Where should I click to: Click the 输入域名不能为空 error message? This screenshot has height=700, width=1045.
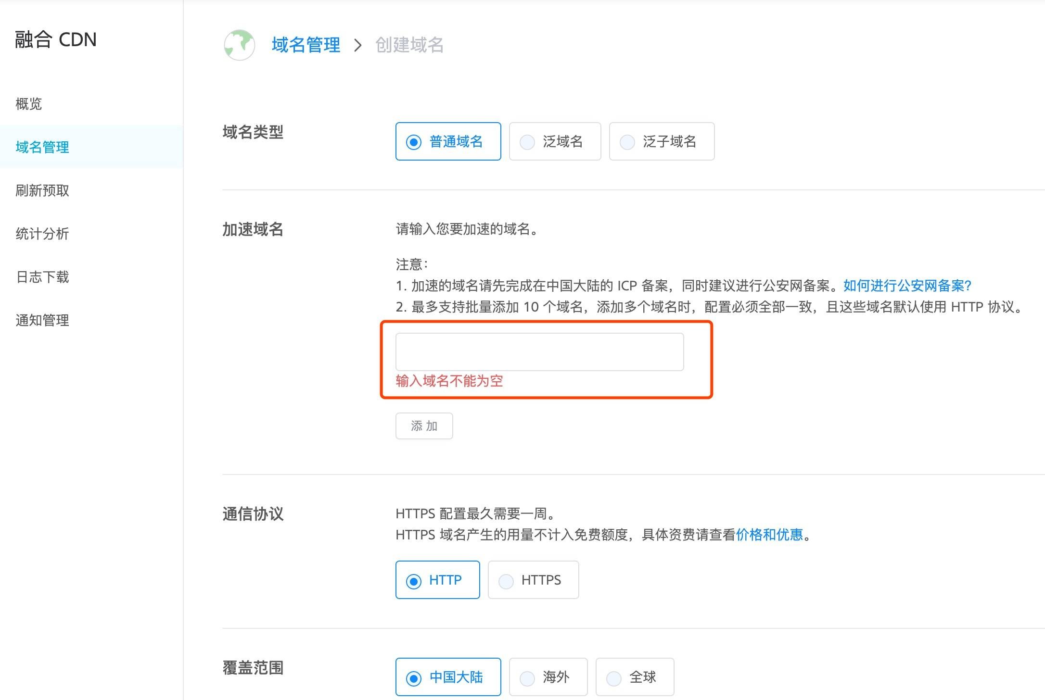(x=449, y=381)
